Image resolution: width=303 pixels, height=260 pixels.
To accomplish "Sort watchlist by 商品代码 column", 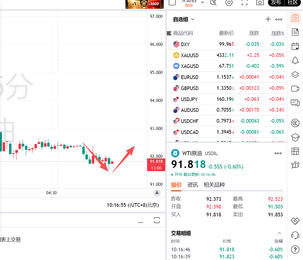I will [x=183, y=33].
